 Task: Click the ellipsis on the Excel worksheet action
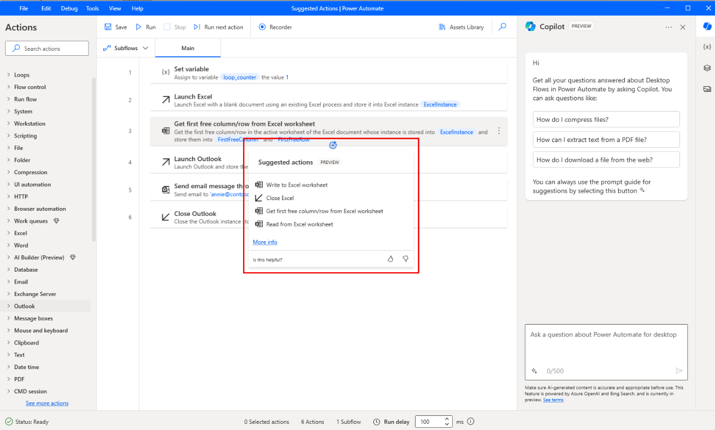tap(498, 130)
